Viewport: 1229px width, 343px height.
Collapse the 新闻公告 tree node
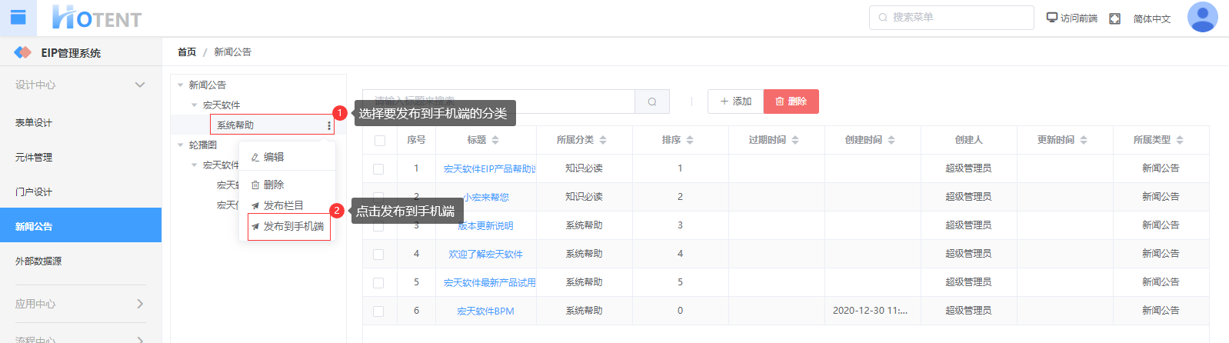click(x=181, y=85)
